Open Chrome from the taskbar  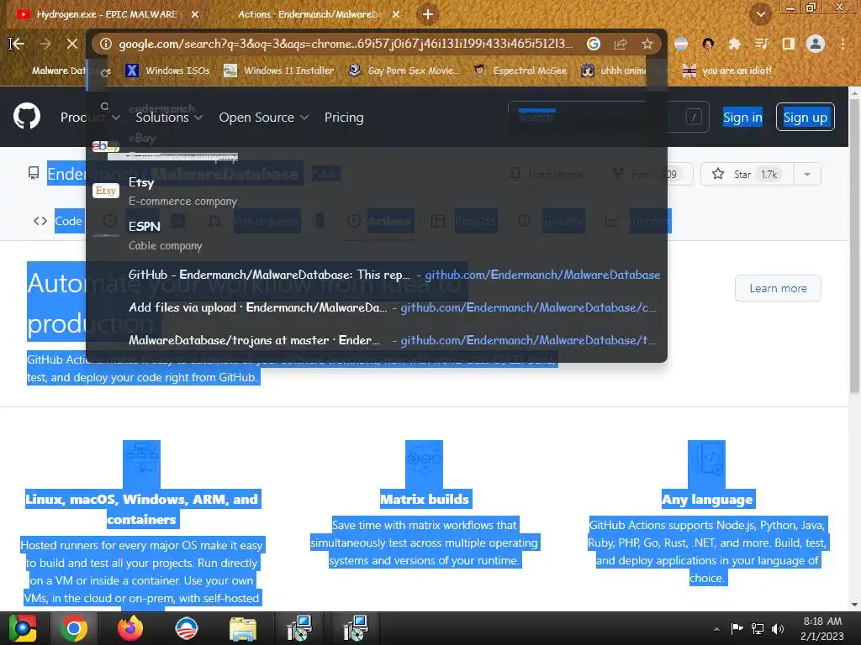click(74, 628)
